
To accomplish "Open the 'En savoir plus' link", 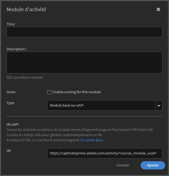I will (92, 140).
